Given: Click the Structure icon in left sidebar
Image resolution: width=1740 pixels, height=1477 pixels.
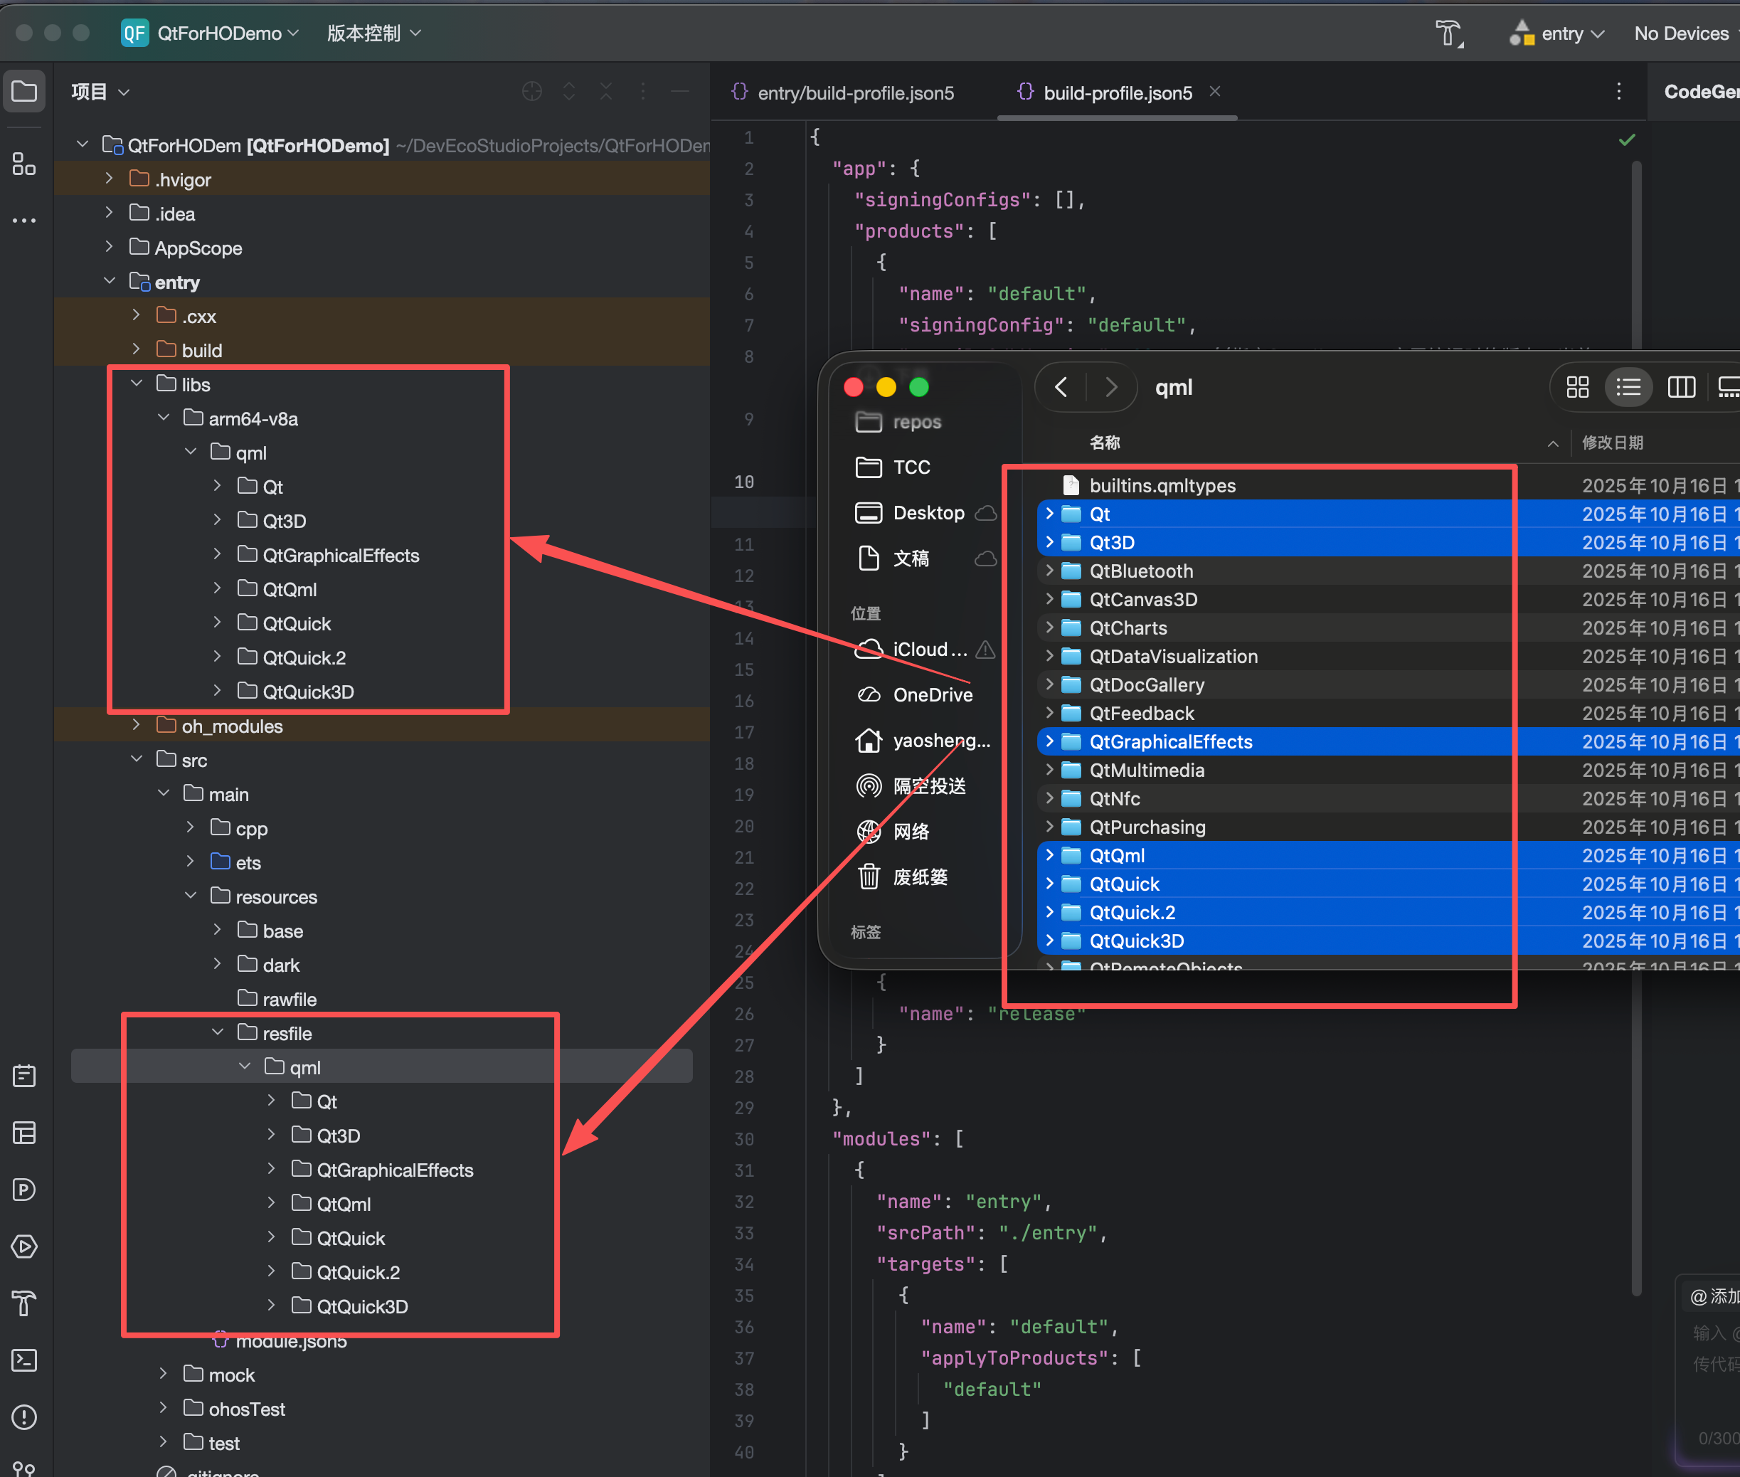Looking at the screenshot, I should [x=24, y=164].
